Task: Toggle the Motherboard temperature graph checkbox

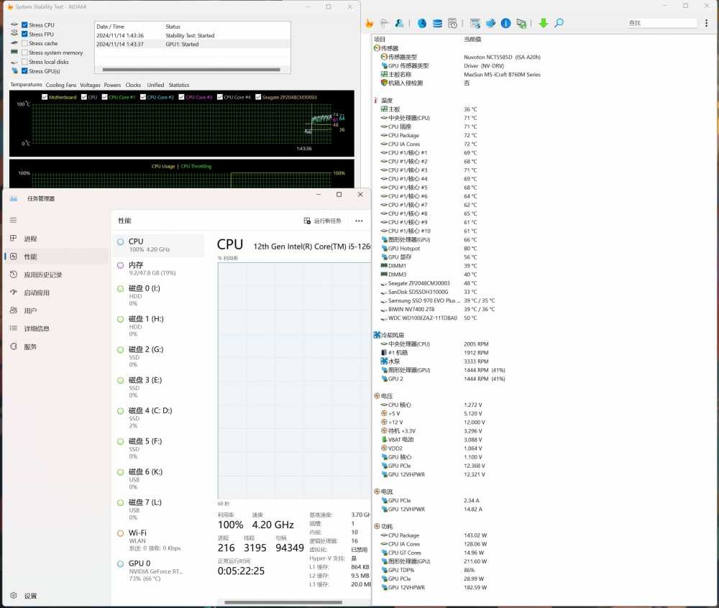Action: (45, 97)
